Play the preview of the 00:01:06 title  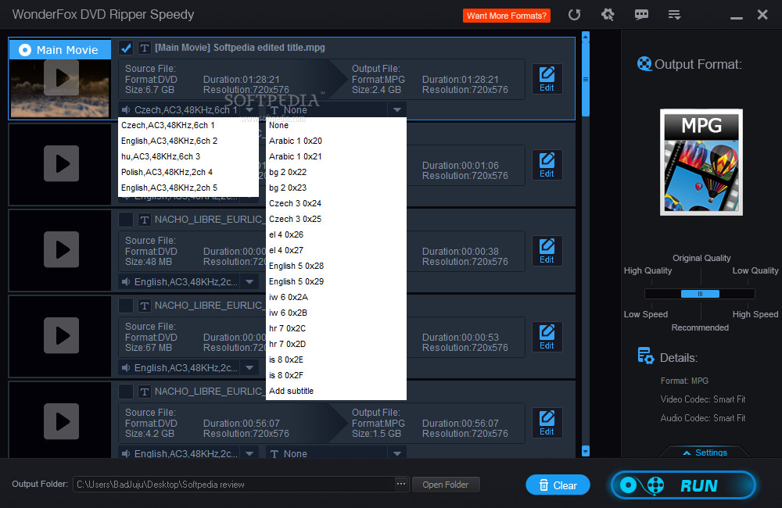[x=61, y=163]
